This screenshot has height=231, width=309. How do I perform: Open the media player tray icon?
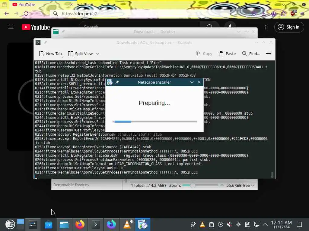(221, 224)
